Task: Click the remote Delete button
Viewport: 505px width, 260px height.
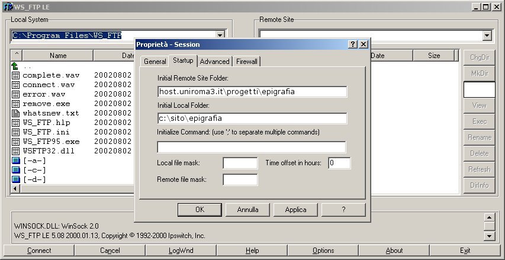Action: pos(479,153)
